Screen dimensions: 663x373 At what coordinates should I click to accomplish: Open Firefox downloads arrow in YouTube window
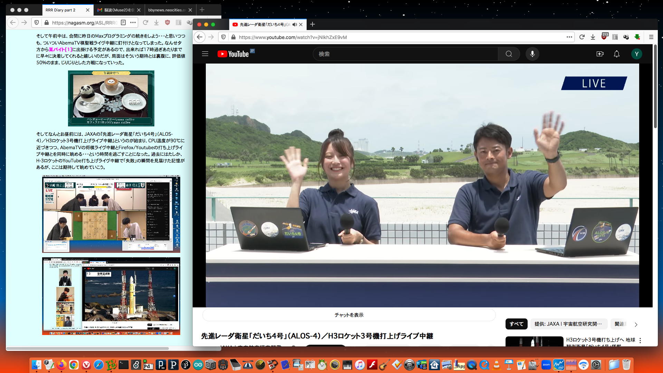coord(593,37)
